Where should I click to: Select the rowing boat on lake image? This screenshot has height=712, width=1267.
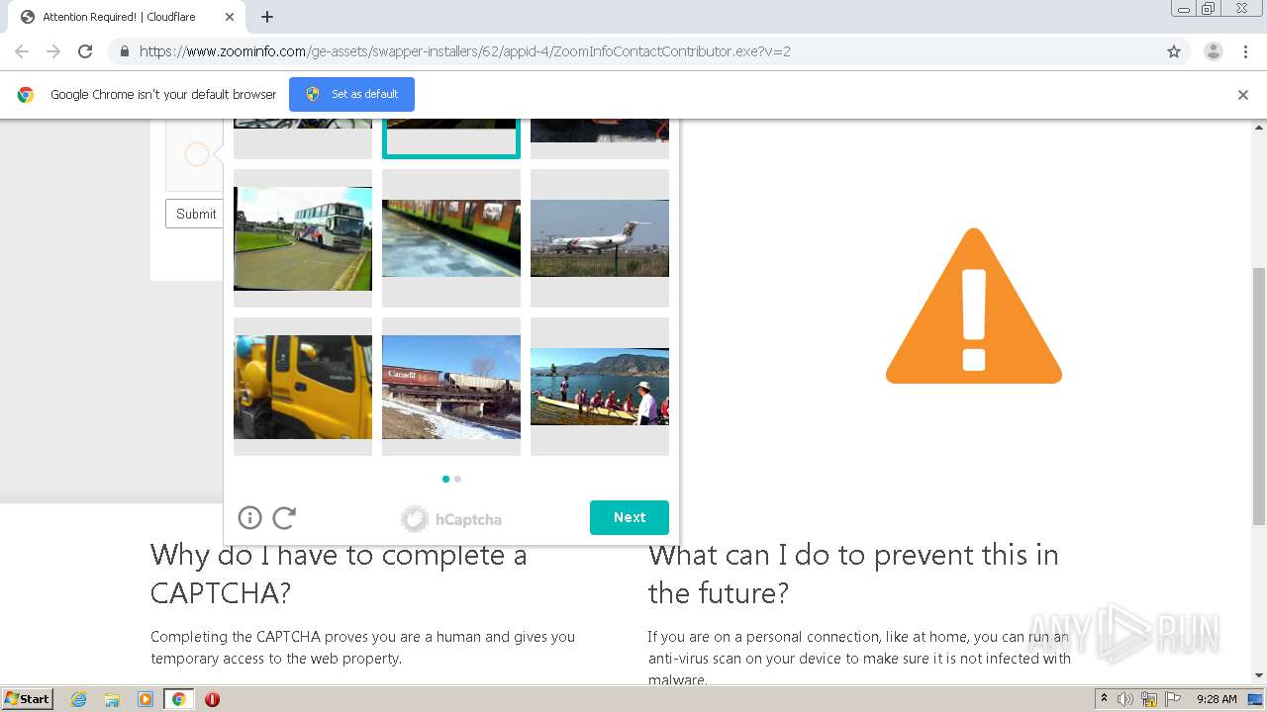(x=600, y=387)
